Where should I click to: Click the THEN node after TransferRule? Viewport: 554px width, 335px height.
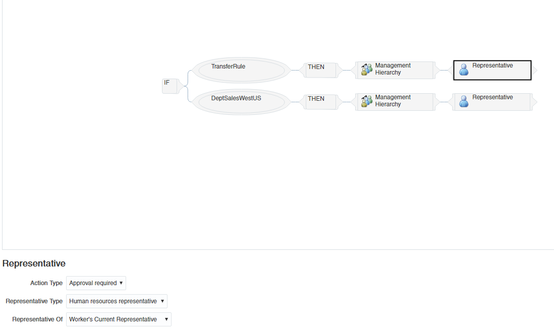(321, 70)
